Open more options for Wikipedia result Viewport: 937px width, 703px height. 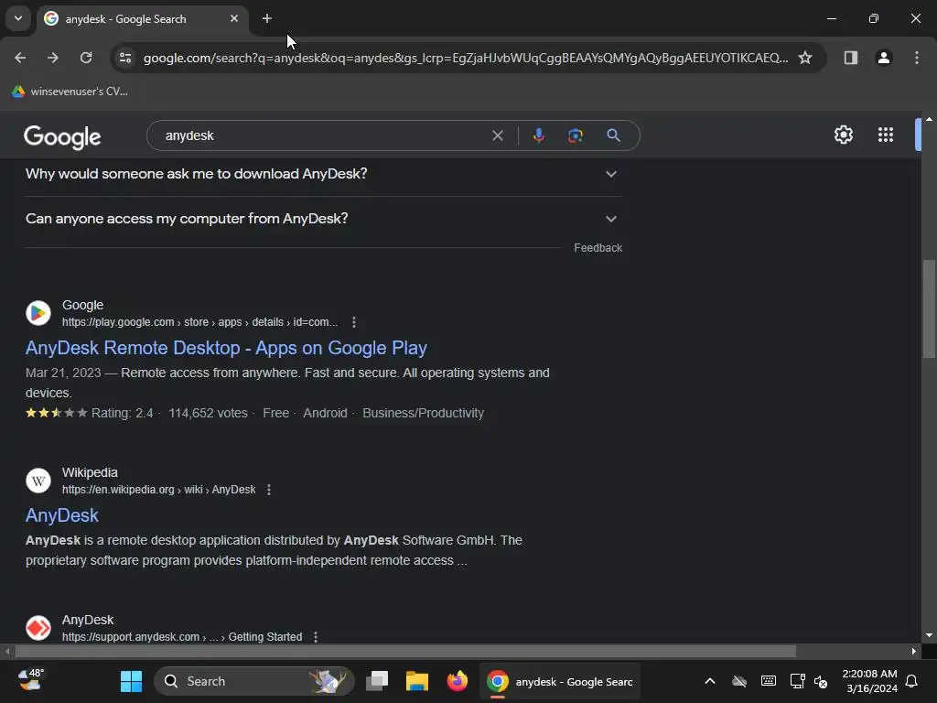tap(269, 490)
